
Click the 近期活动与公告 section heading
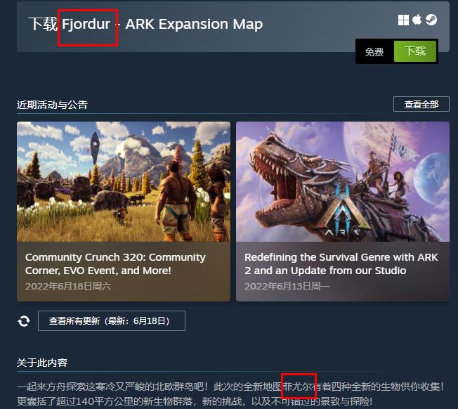52,105
